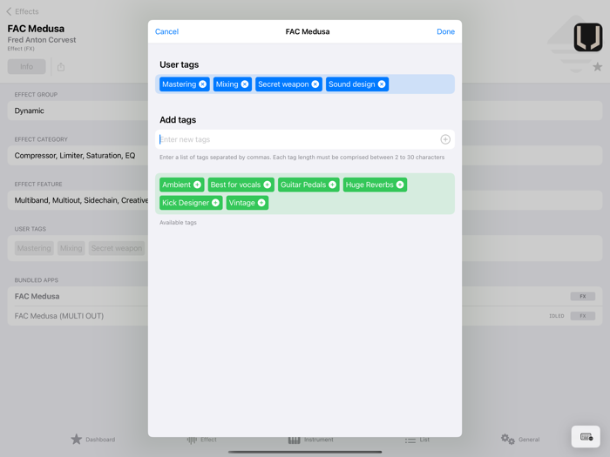Open the FAC Medusa app icon

(588, 37)
